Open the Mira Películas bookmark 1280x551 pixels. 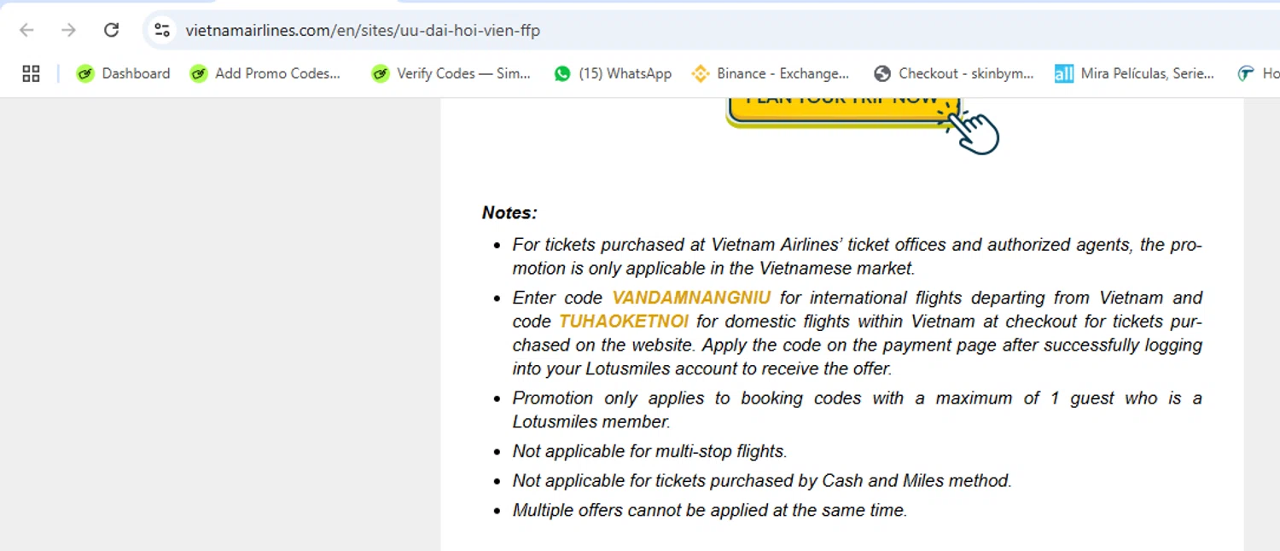[x=1135, y=74]
